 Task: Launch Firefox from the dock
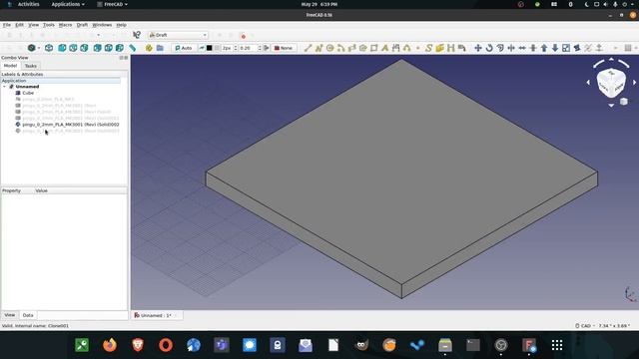pos(110,345)
